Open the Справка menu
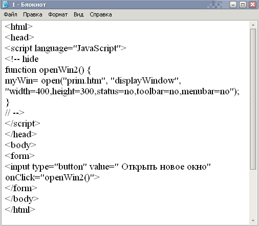 pyautogui.click(x=101, y=14)
